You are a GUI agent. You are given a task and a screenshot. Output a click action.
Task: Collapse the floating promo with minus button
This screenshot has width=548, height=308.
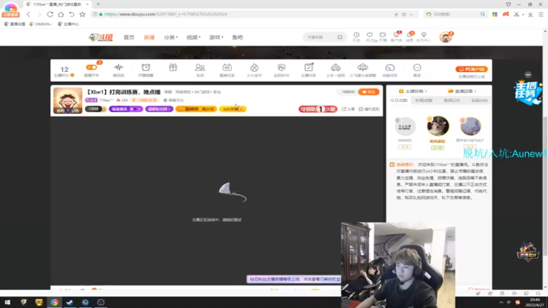[x=528, y=75]
